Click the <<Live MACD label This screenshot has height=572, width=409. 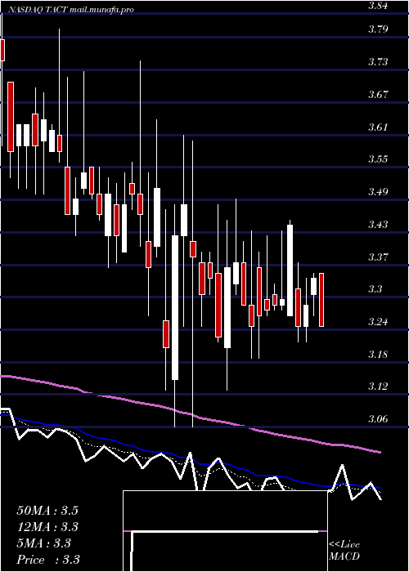(344, 551)
